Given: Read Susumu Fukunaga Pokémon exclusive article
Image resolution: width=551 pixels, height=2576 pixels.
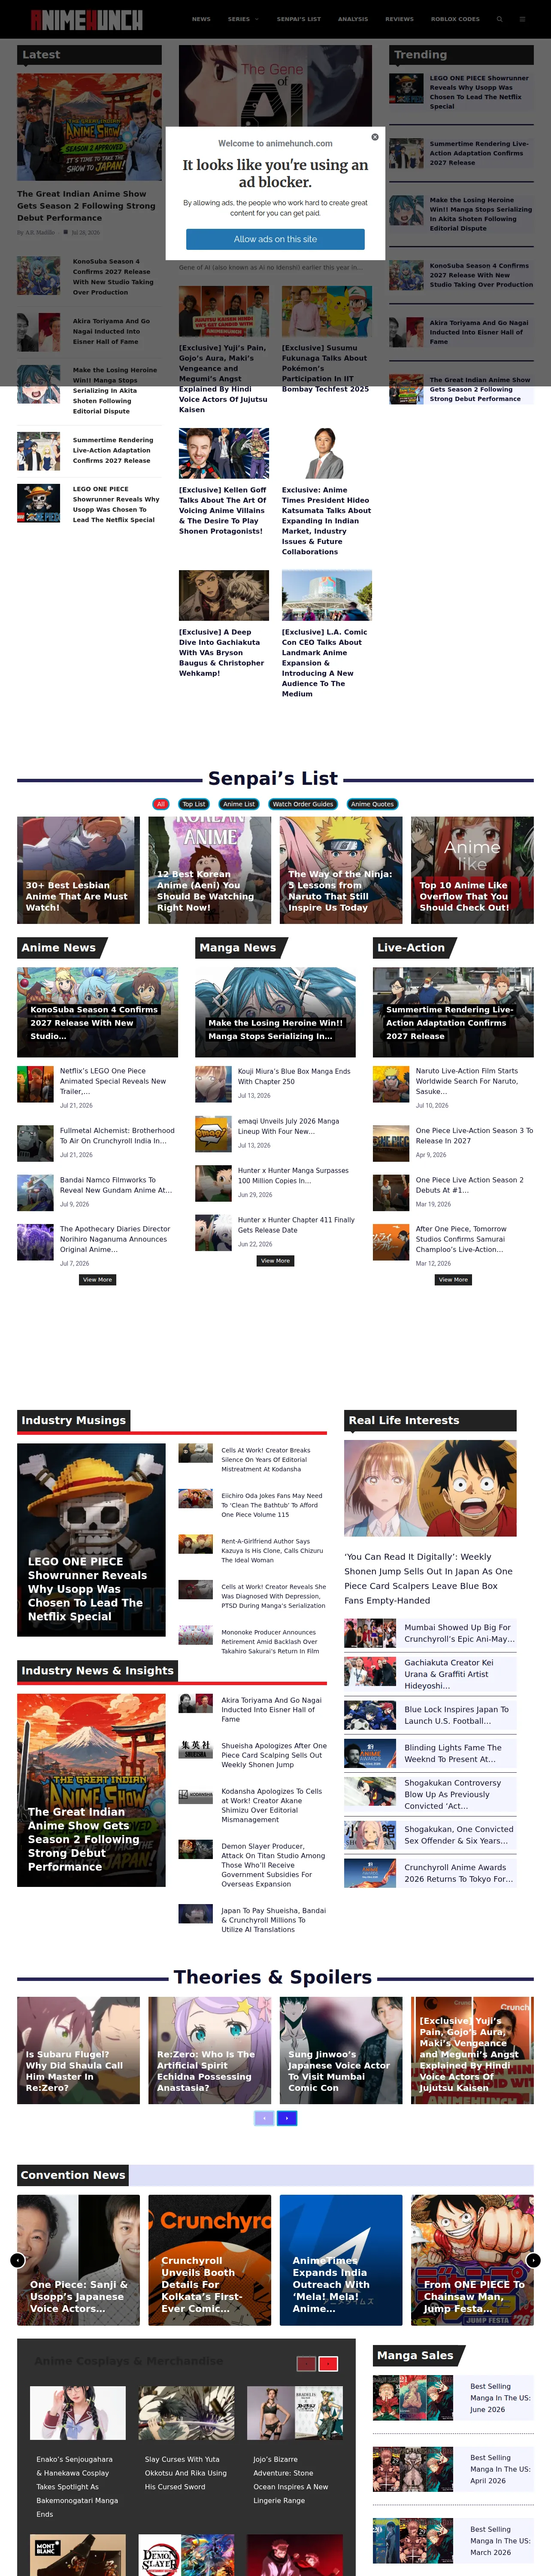Looking at the screenshot, I should click(325, 368).
